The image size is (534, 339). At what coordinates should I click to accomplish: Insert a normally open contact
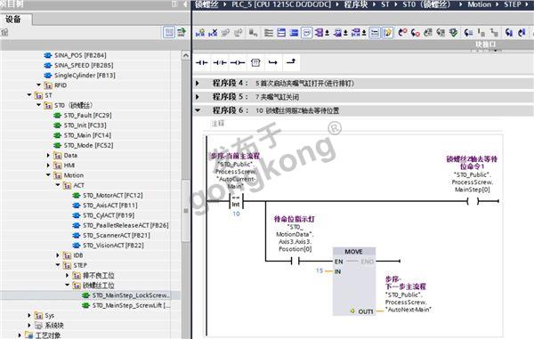point(202,62)
